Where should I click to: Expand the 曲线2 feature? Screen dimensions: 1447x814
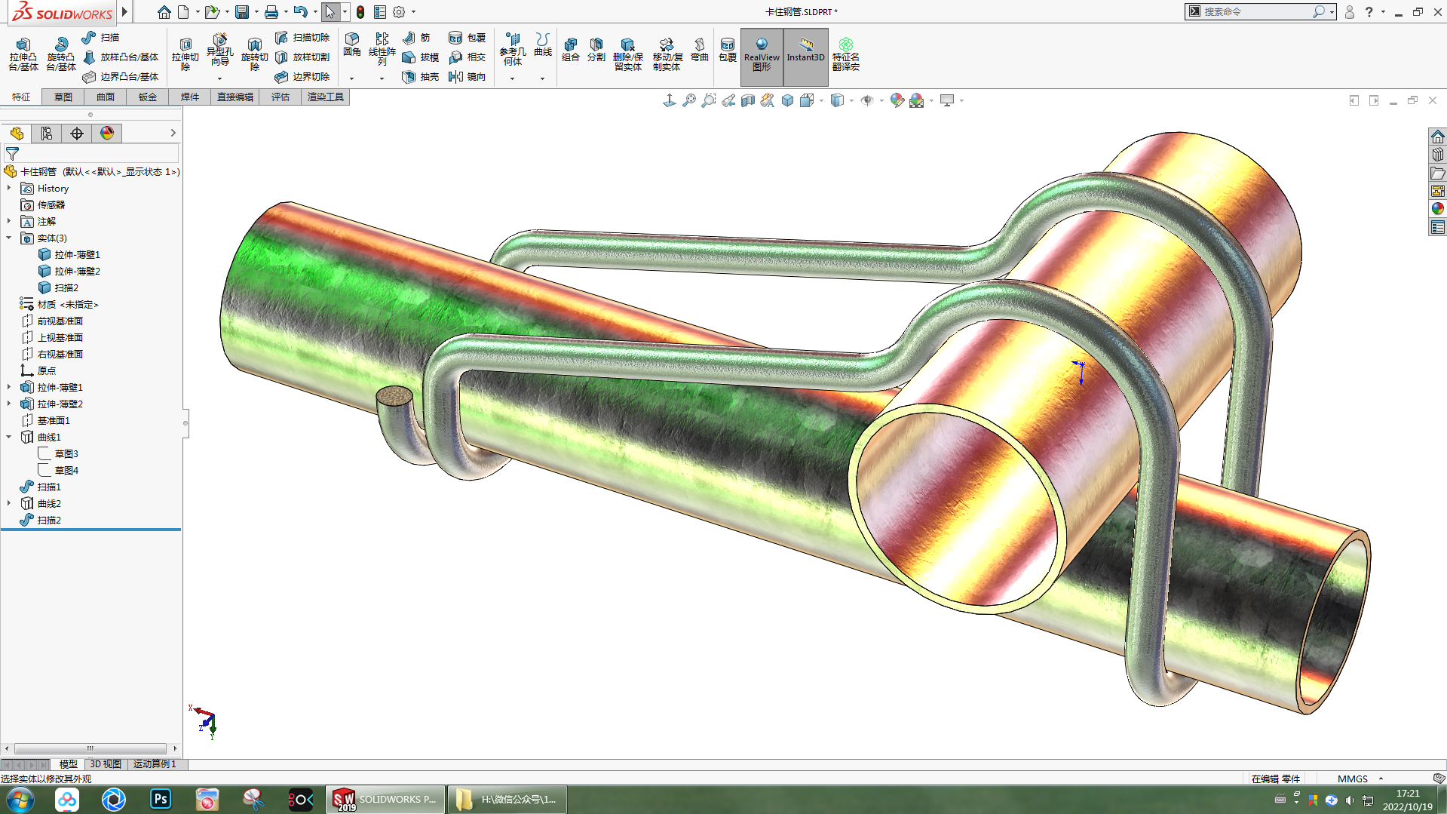coord(9,503)
